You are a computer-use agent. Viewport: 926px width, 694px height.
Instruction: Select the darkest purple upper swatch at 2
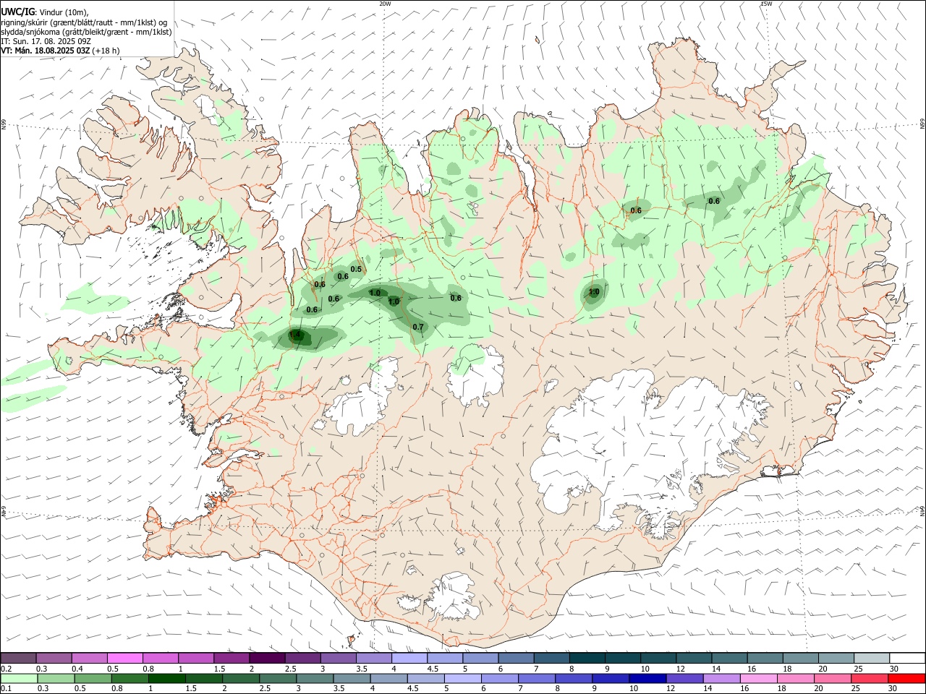267,658
